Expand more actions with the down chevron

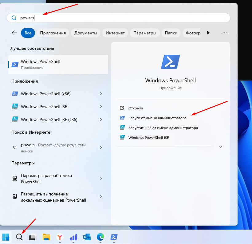click(220, 147)
